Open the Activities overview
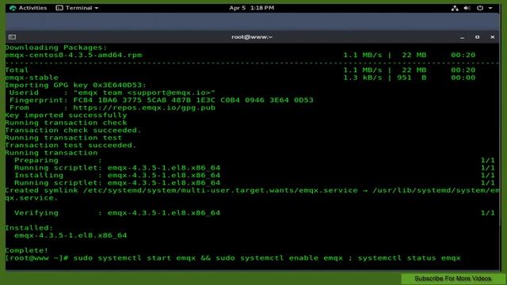Viewport: 507px width, 285px height. (x=28, y=8)
